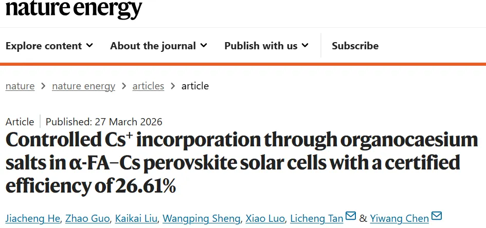Expand the Publish with us menu
The height and width of the screenshot is (228, 486).
coord(266,46)
